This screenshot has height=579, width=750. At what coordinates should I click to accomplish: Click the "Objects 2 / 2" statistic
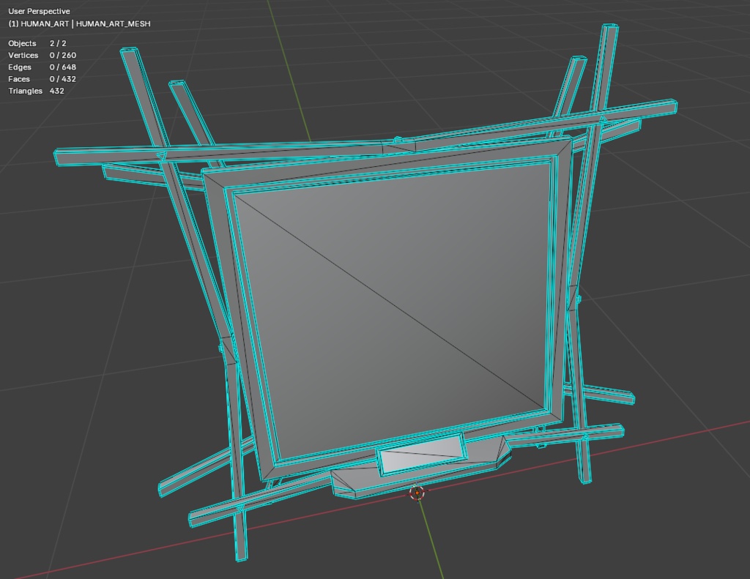coord(37,43)
